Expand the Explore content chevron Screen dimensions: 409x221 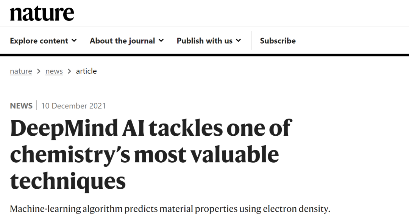[x=74, y=41]
